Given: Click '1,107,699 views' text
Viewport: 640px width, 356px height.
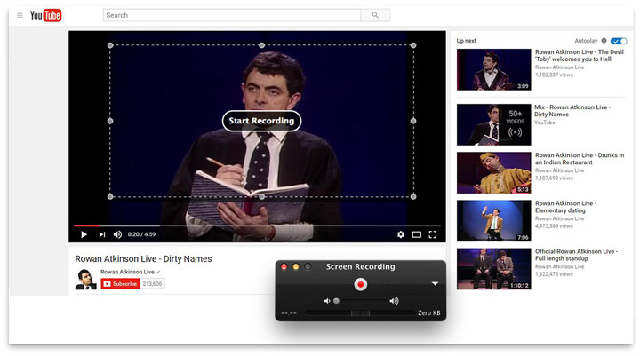Looking at the screenshot, I should (554, 178).
